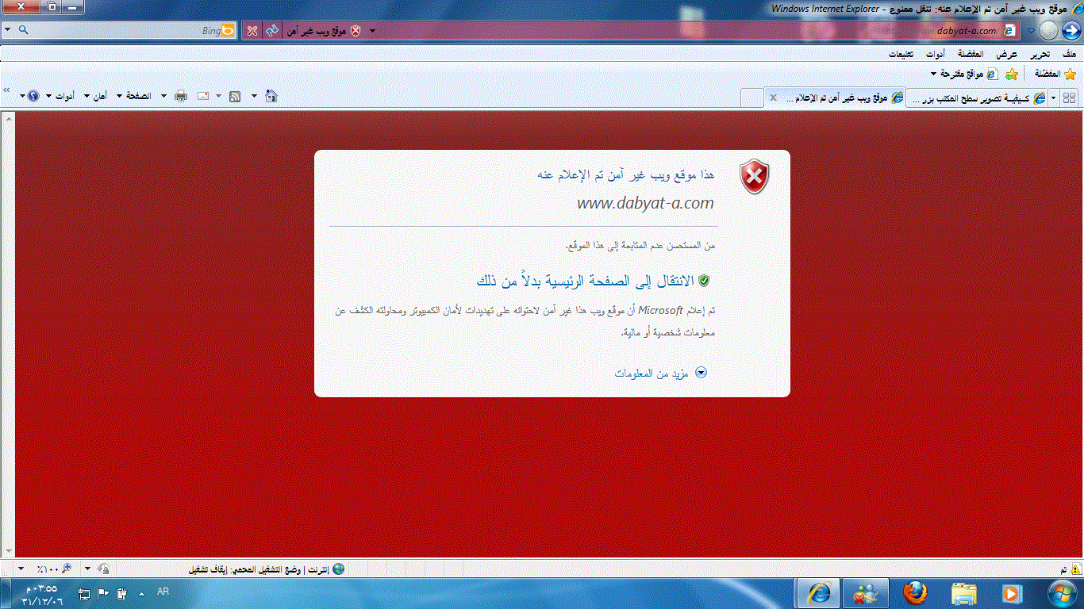Open the Quick Tabs grid icon
The height and width of the screenshot is (609, 1084).
coord(1069,98)
